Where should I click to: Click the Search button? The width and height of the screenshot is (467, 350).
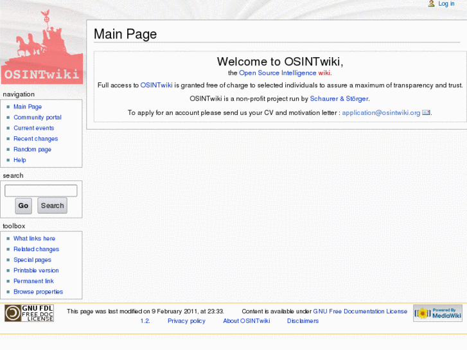click(x=53, y=206)
